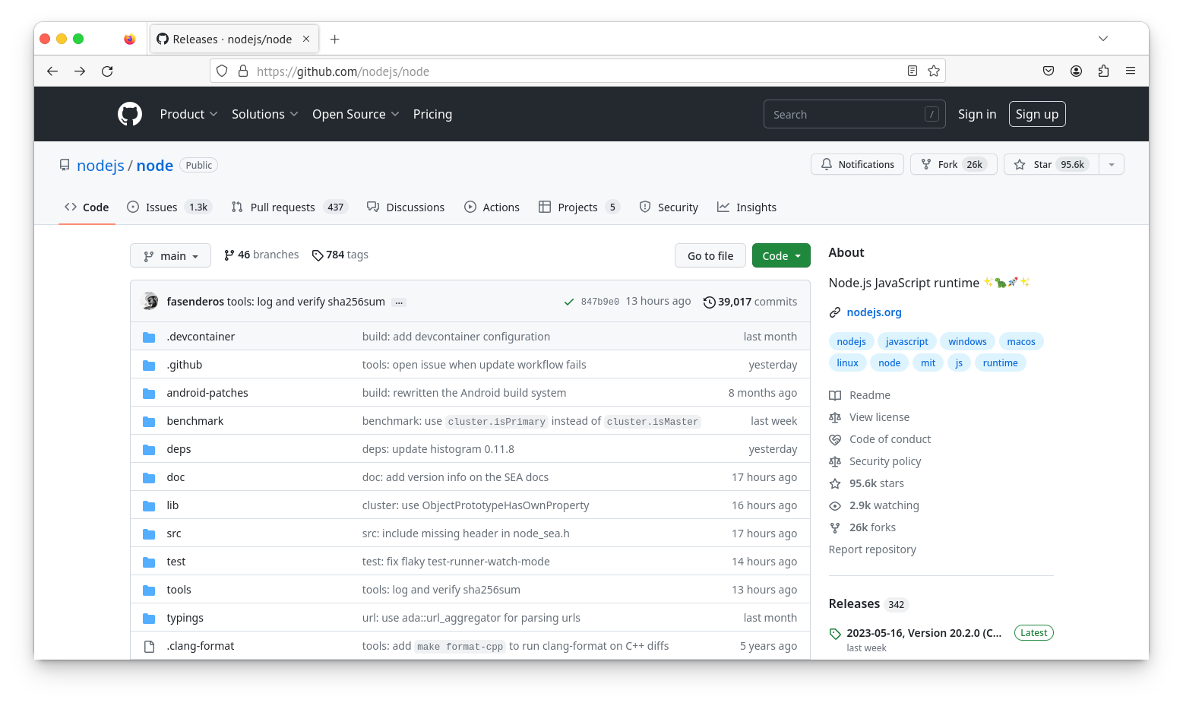The image size is (1183, 706).
Task: Click the green check status icon
Action: [x=568, y=302]
